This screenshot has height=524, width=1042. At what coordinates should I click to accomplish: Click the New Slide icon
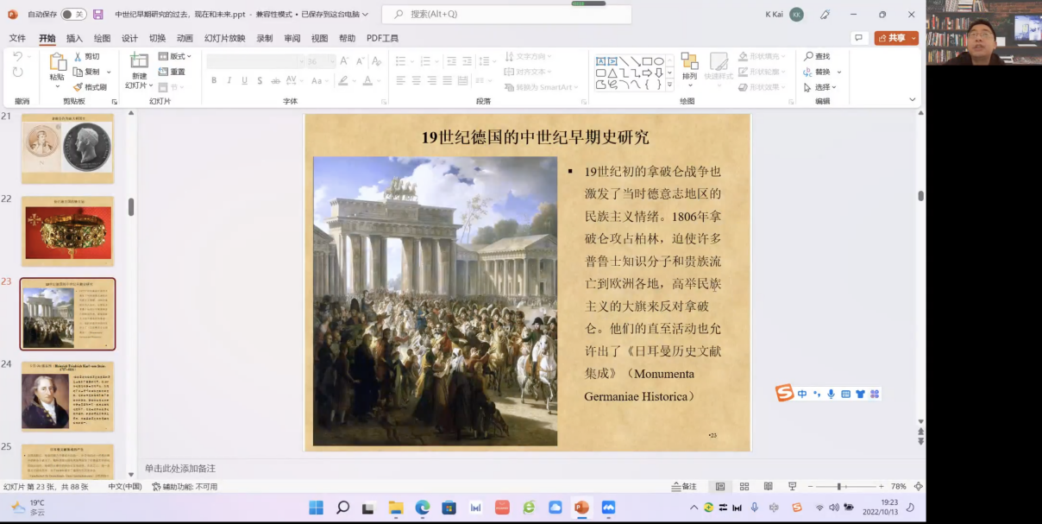(x=139, y=61)
